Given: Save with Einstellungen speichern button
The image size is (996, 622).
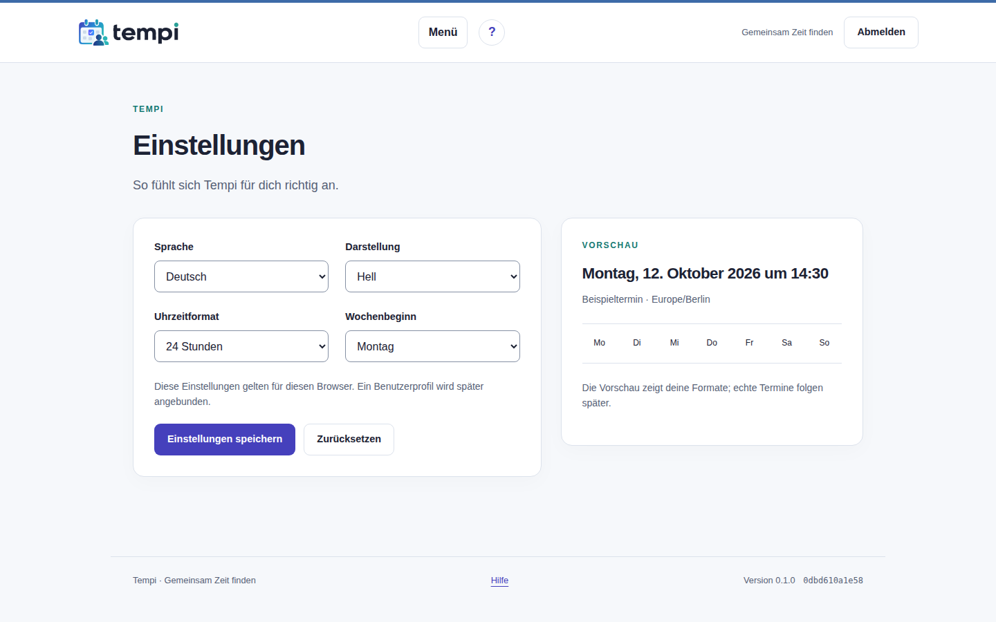Looking at the screenshot, I should tap(225, 440).
